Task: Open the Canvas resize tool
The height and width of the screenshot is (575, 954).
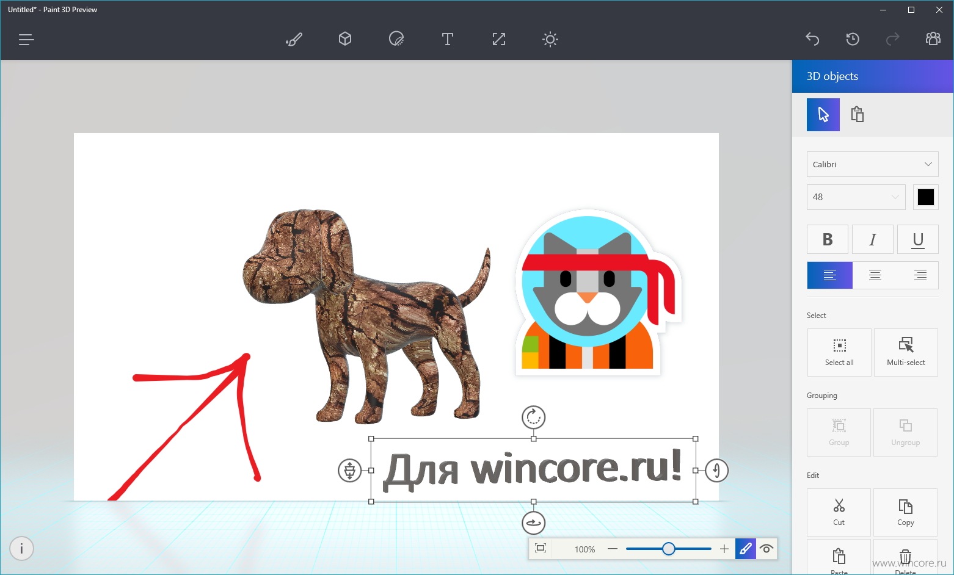Action: point(499,39)
